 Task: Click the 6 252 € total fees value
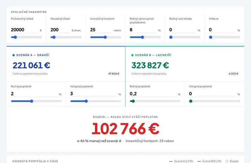click(x=233, y=74)
